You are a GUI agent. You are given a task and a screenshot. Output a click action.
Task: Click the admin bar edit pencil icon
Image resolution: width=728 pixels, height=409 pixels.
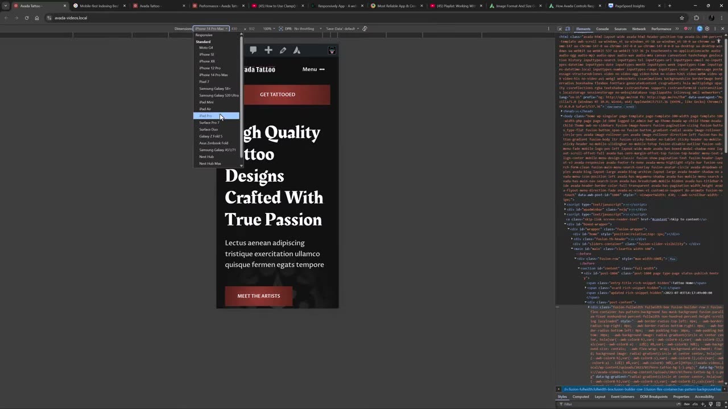coord(283,50)
